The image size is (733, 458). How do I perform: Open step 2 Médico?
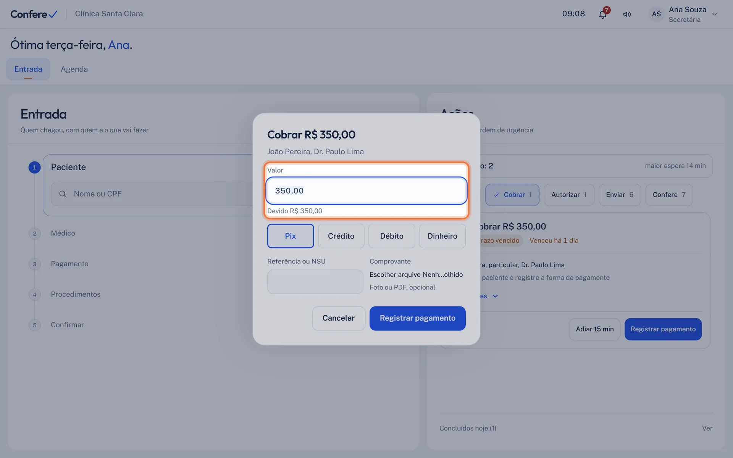63,233
